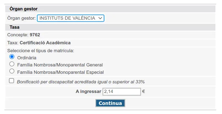This screenshot has width=222, height=114.
Task: Click the Òrgan gestor section header
Action: 23,9
